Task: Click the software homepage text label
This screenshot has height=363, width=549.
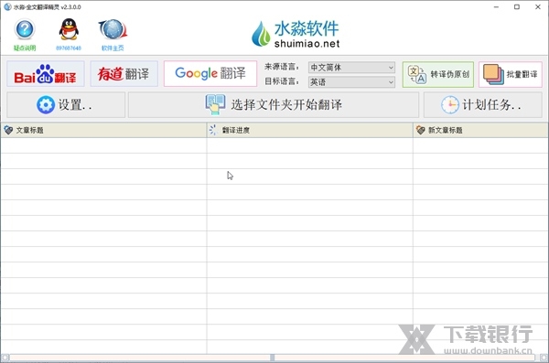Action: tap(113, 48)
